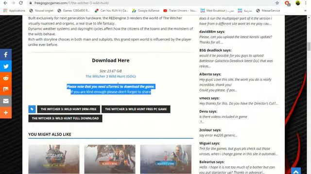311x174 pixels.
Task: Go back with the browser back arrow
Action: pos(5,3)
